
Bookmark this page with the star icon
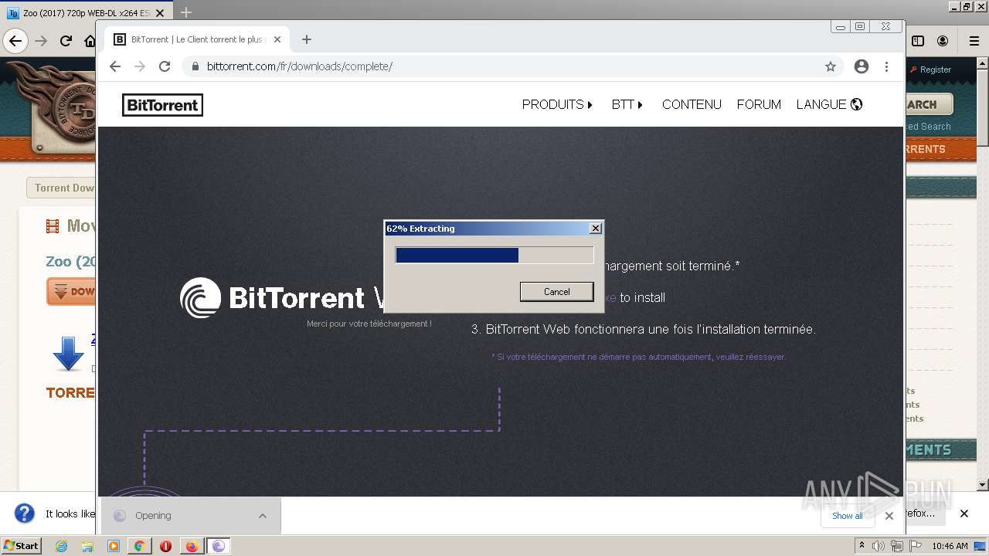831,66
